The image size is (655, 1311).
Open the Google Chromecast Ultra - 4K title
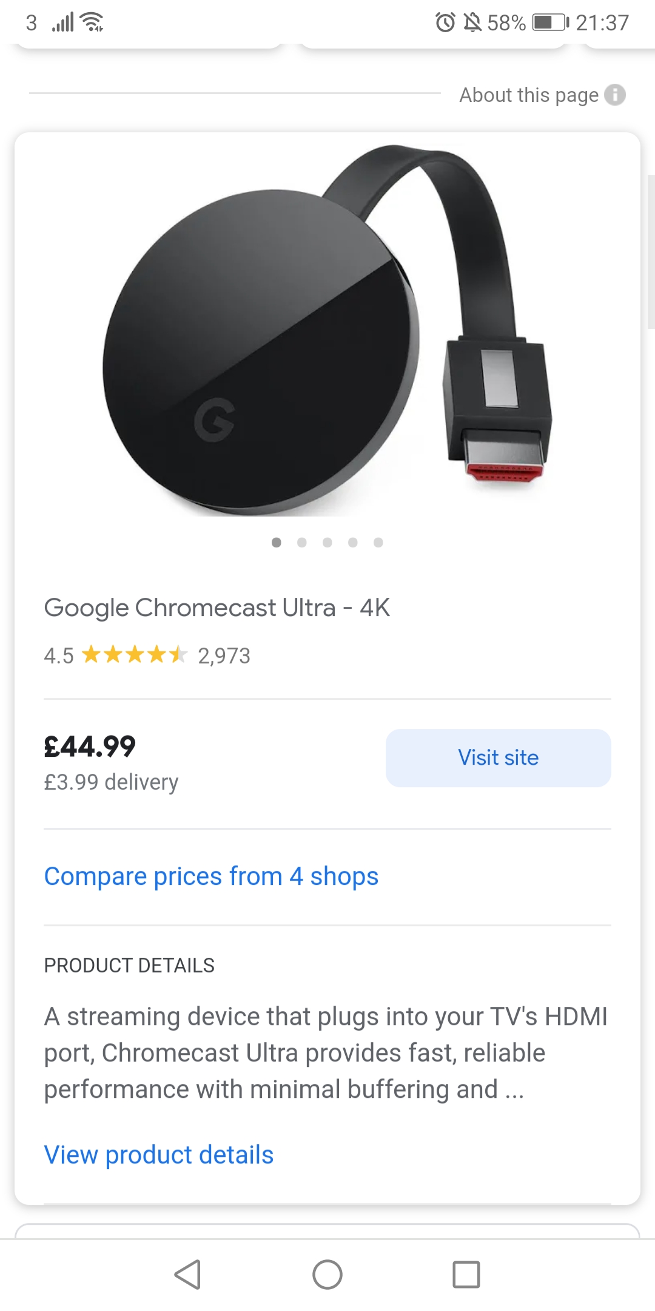coord(217,608)
